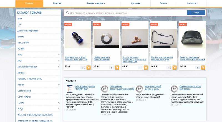The width and height of the screenshot is (222, 122).
Task: Expand the ТОНАР category
Action: coord(59,103)
